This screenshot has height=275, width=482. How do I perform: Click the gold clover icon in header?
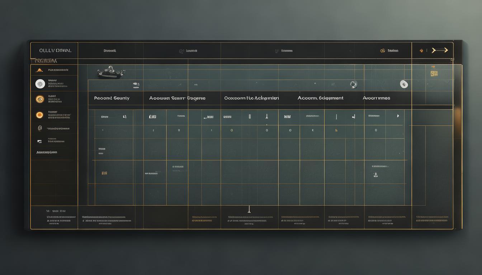383,51
